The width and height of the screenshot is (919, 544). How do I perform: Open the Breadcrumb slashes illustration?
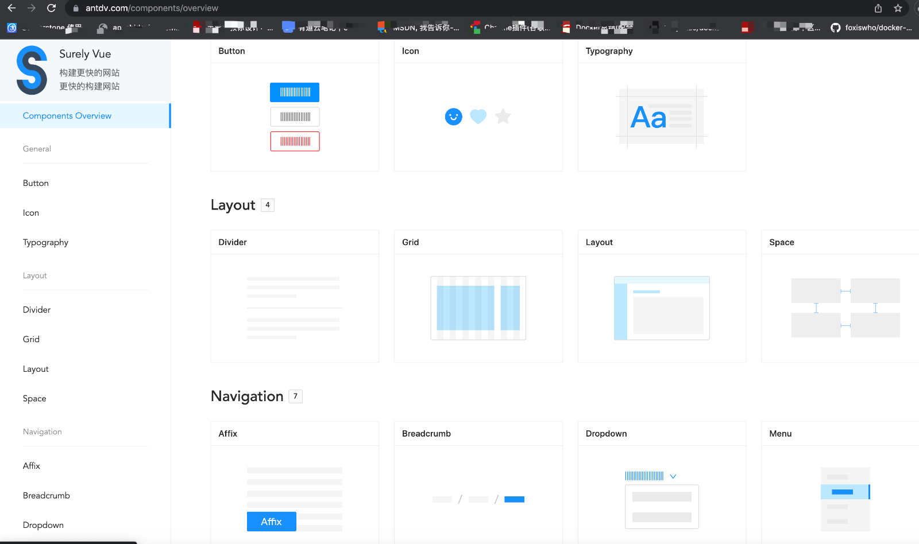(478, 499)
